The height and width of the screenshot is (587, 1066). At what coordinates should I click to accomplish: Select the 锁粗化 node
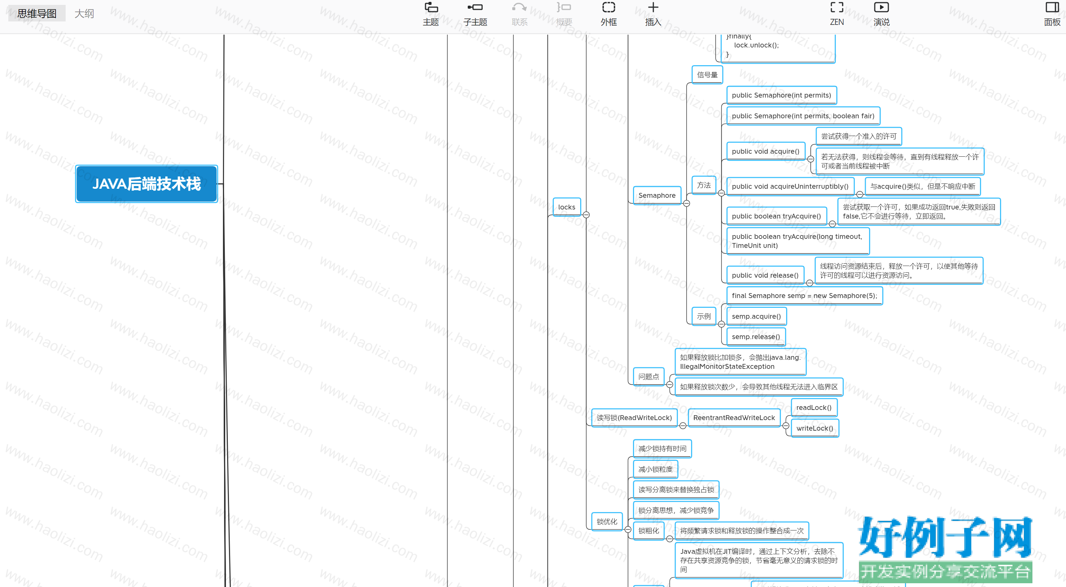(x=648, y=531)
